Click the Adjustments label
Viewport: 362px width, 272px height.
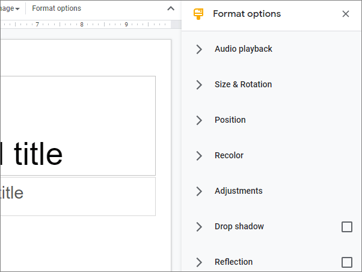pyautogui.click(x=238, y=191)
